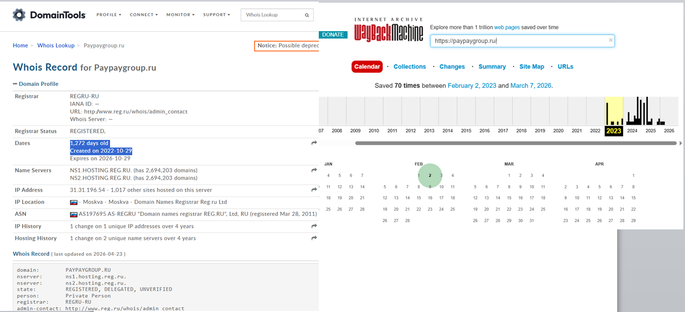Click the "REGISTERED, DELEGATED, UNVERIFIED" state text
Screen dimensions: 685x312
pyautogui.click(x=119, y=289)
